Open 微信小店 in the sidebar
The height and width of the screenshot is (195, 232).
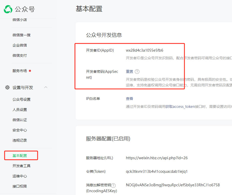point(20,20)
